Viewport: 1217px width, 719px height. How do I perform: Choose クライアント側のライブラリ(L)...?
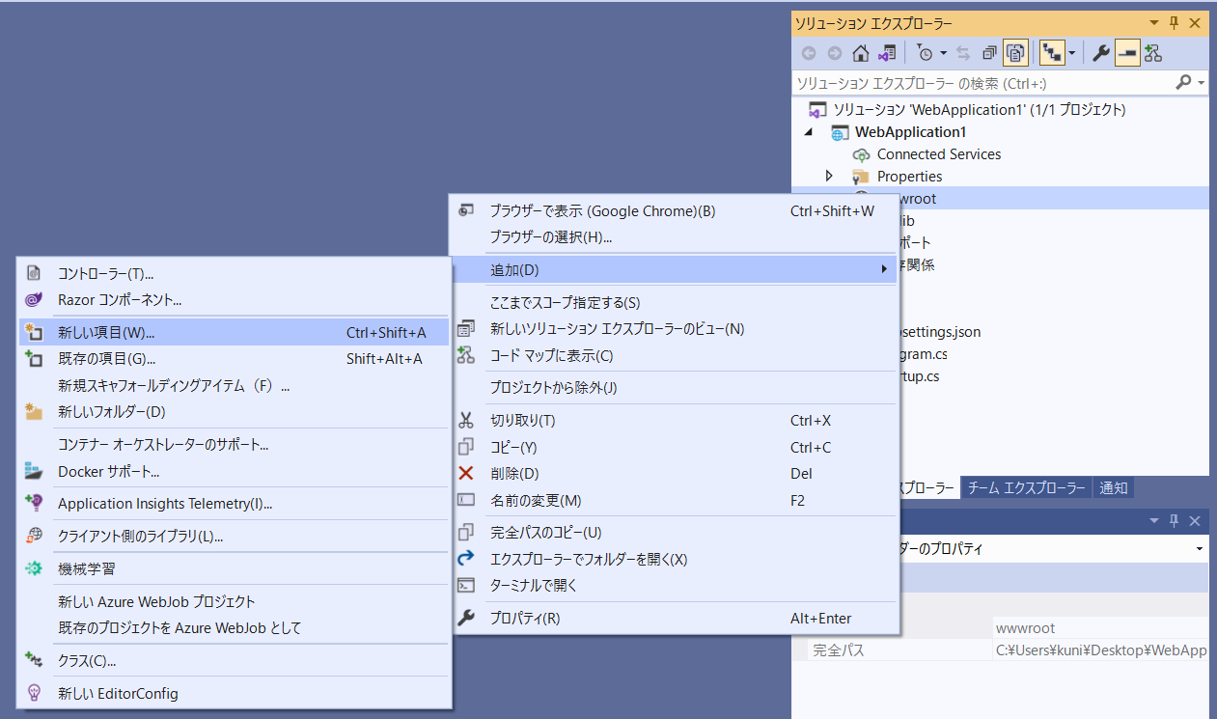(x=234, y=537)
